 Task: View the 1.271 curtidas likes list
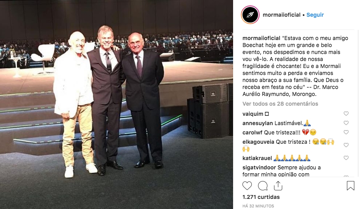261,197
